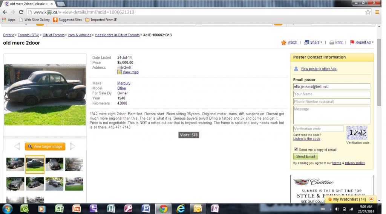Expand My Watchlist panel
The height and width of the screenshot is (214, 386).
[x=371, y=199]
